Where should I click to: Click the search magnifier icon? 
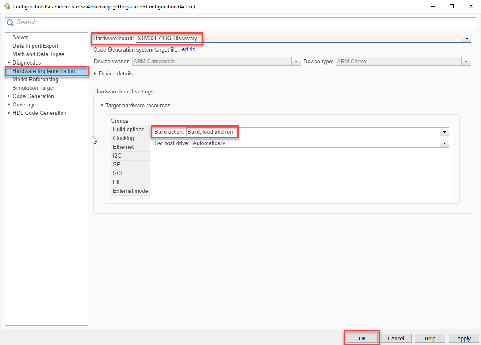click(10, 22)
